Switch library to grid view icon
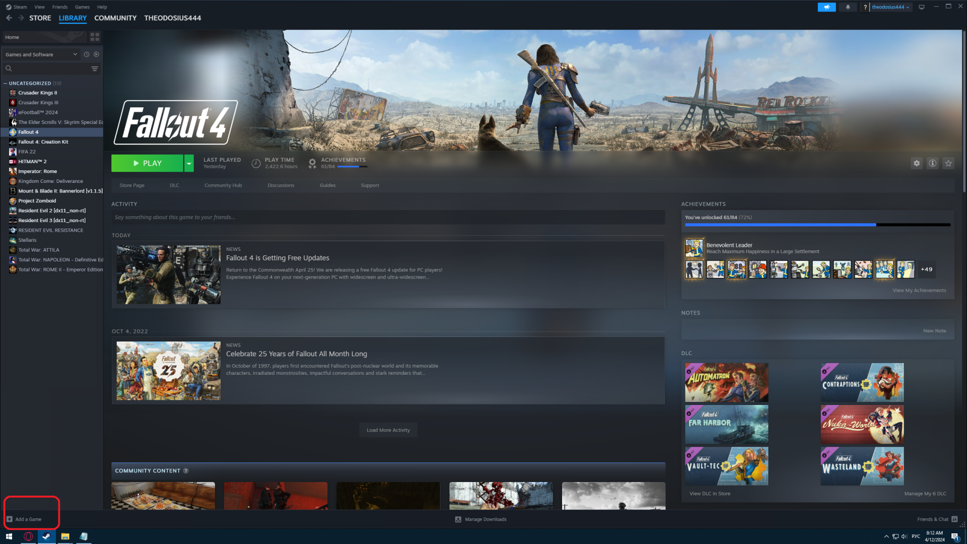 95,37
